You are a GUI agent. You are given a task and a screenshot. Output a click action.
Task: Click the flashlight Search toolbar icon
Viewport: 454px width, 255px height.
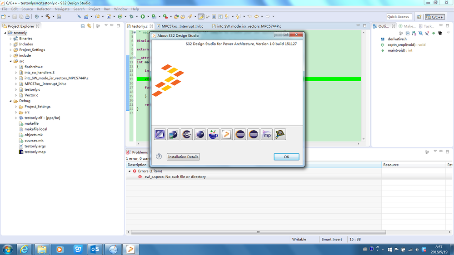click(x=190, y=16)
